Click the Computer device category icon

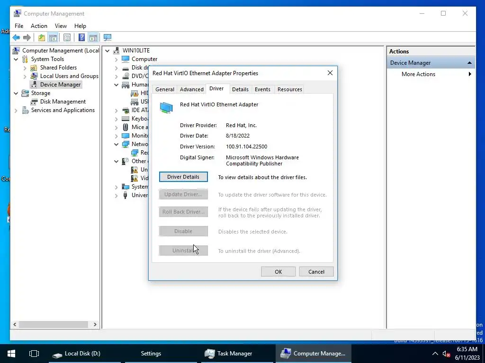click(125, 59)
